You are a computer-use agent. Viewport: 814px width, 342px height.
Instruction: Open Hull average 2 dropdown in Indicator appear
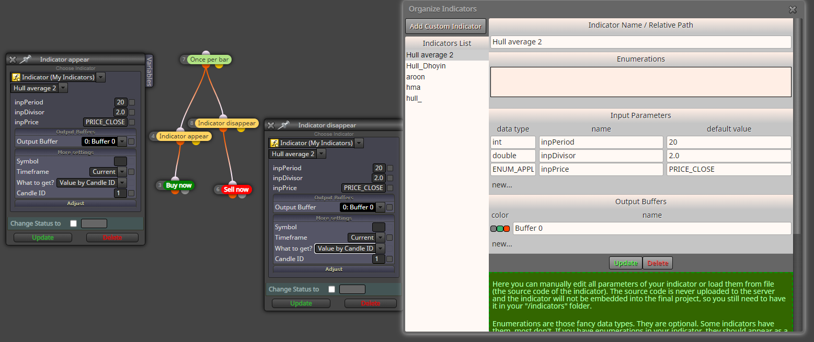tap(63, 88)
